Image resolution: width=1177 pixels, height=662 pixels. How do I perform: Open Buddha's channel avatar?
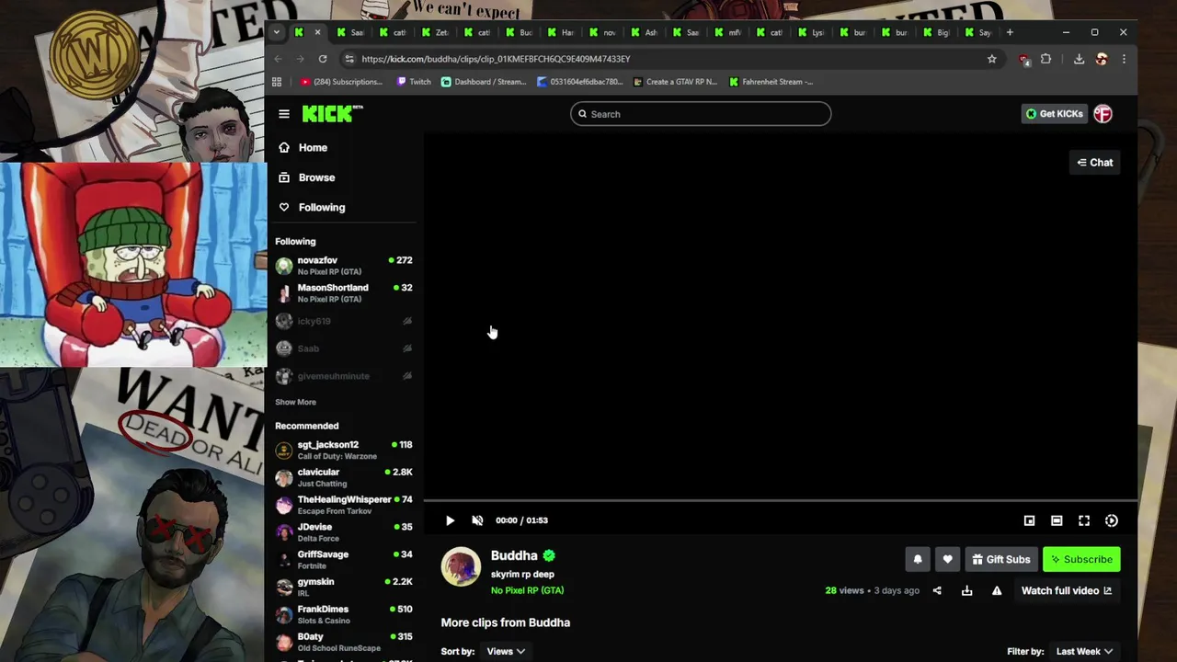(461, 566)
